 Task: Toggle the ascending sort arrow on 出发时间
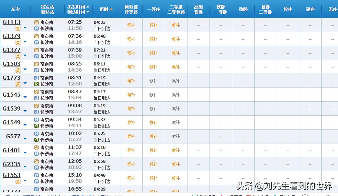[x=88, y=7]
